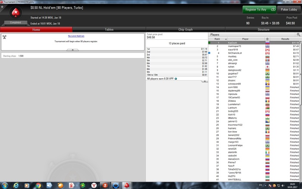The width and height of the screenshot is (302, 189).
Task: Open PokerStars red spade taskbar icon
Action: (126, 186)
